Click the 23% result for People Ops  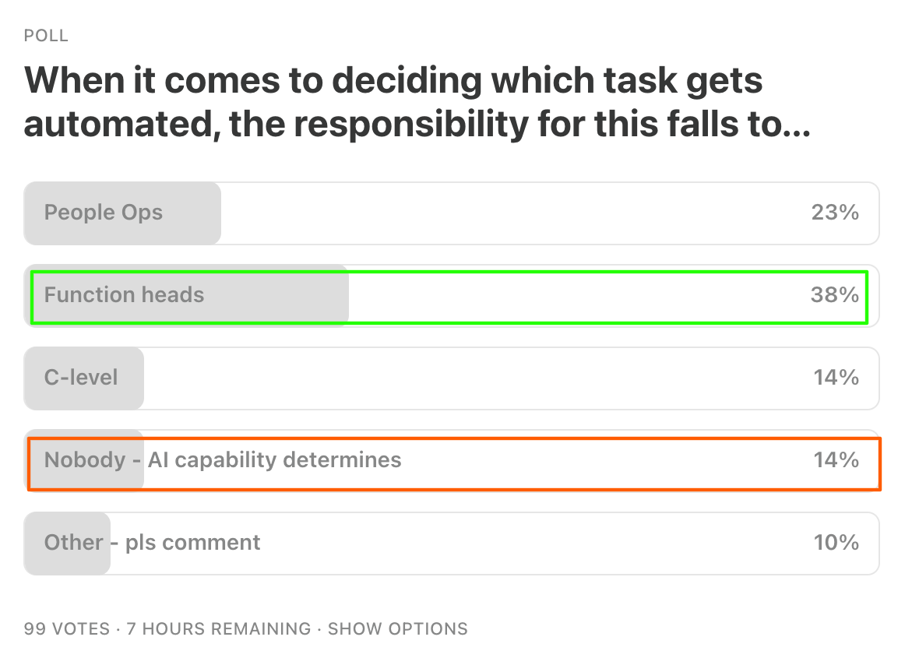835,213
